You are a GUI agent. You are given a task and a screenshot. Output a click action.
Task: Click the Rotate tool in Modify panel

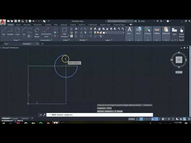[81, 29]
